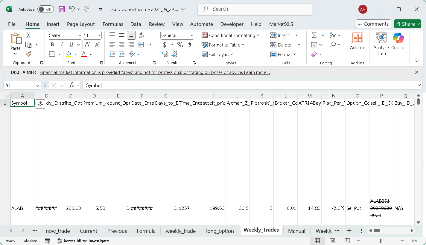Increase decimal places for the cell
The height and width of the screenshot is (245, 426).
tap(164, 54)
